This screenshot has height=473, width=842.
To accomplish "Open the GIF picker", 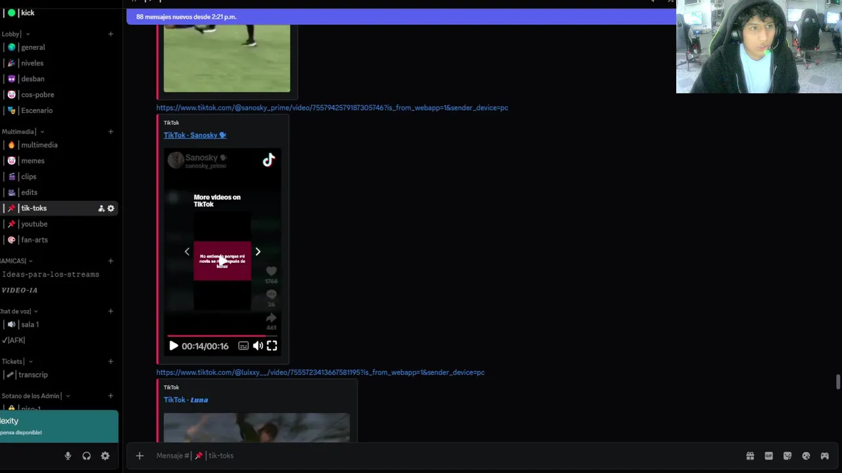I will pyautogui.click(x=768, y=456).
